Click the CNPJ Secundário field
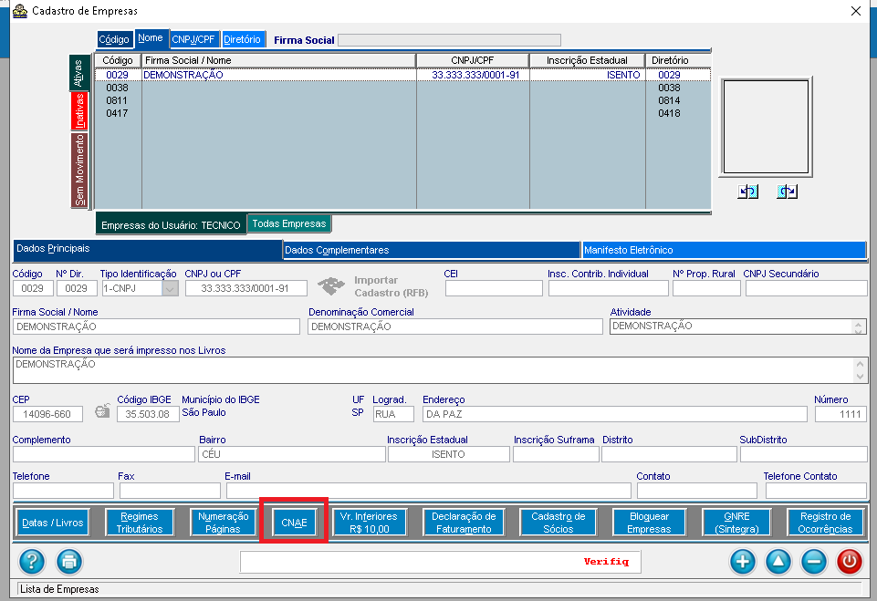This screenshot has height=601, width=877. (x=806, y=288)
